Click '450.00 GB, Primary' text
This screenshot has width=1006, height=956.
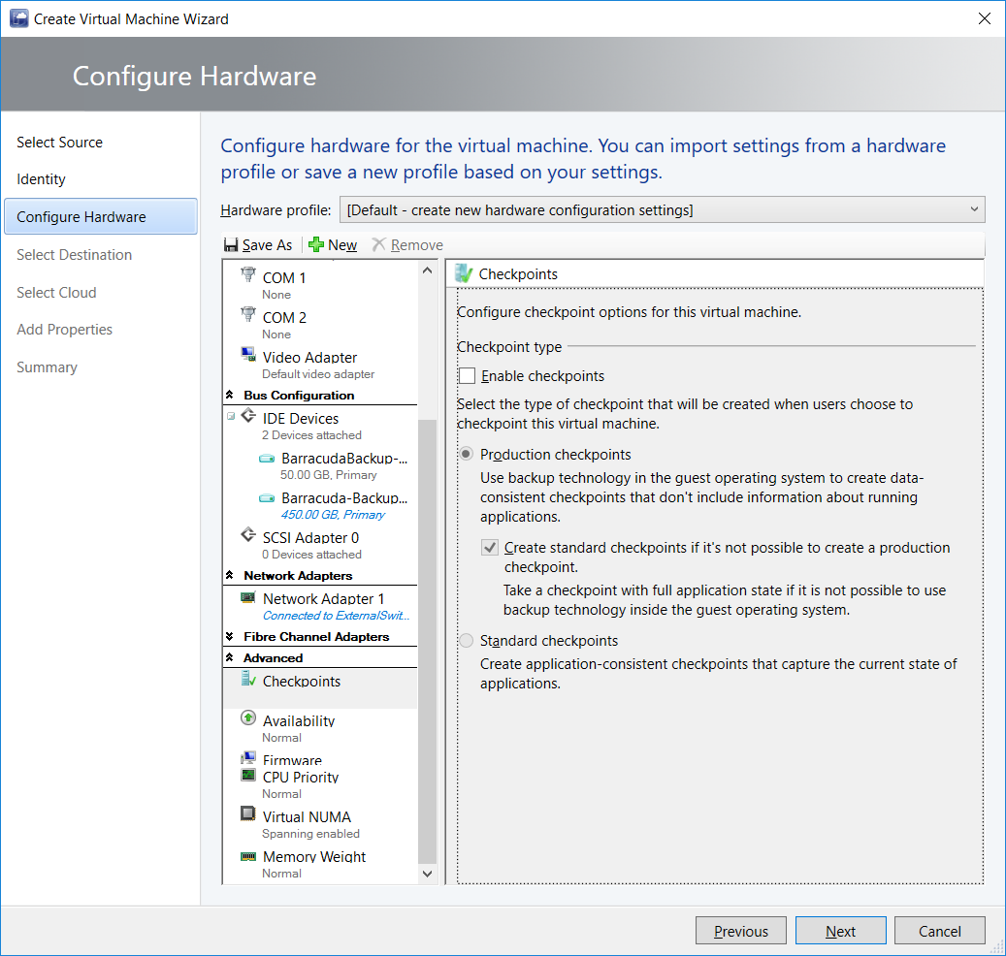pos(333,514)
